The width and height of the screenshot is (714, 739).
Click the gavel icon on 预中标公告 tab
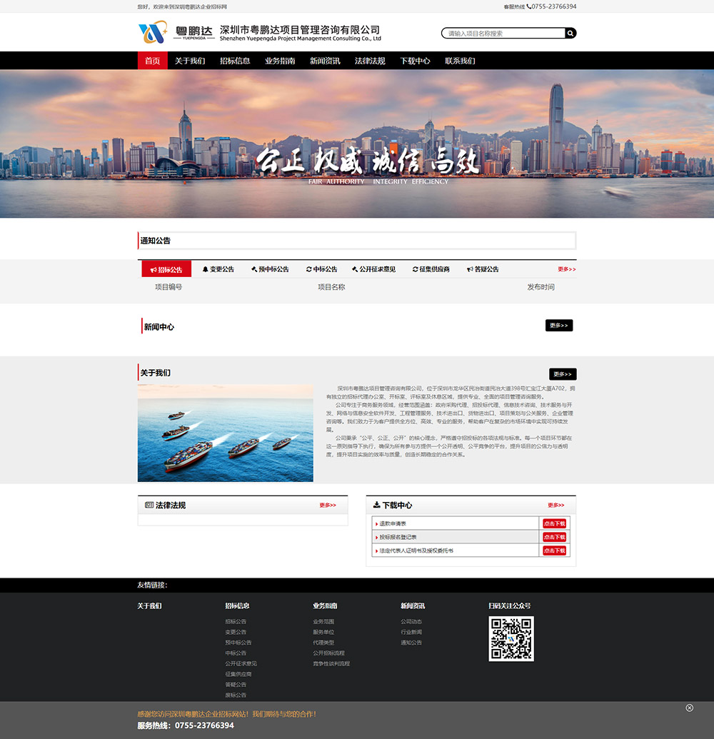click(x=254, y=269)
